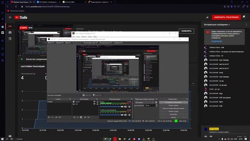Toggle visibility eye of second OBS source
250x141 pixels.
click(94, 104)
